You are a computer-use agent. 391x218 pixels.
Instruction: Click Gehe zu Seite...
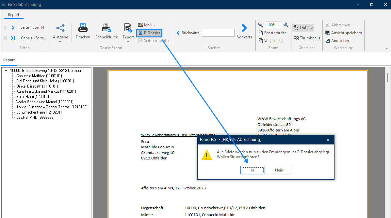click(34, 38)
